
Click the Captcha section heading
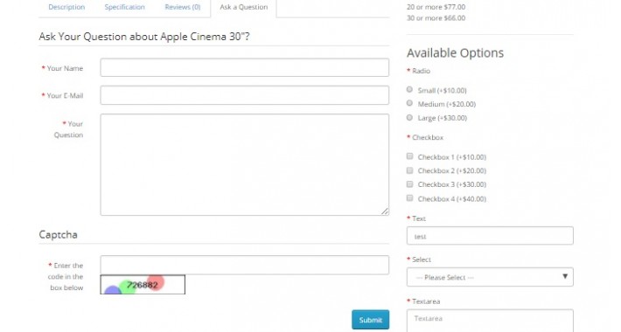59,235
